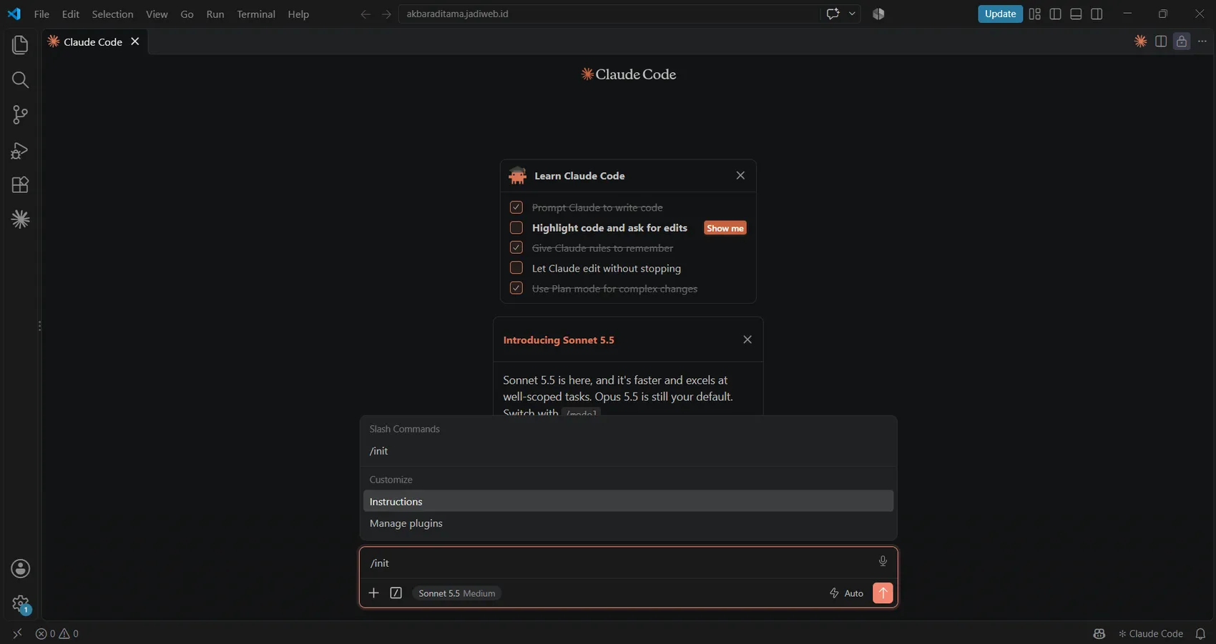This screenshot has width=1216, height=644.
Task: Dismiss the Introducing Sonnet 5.5 card
Action: [x=747, y=340]
